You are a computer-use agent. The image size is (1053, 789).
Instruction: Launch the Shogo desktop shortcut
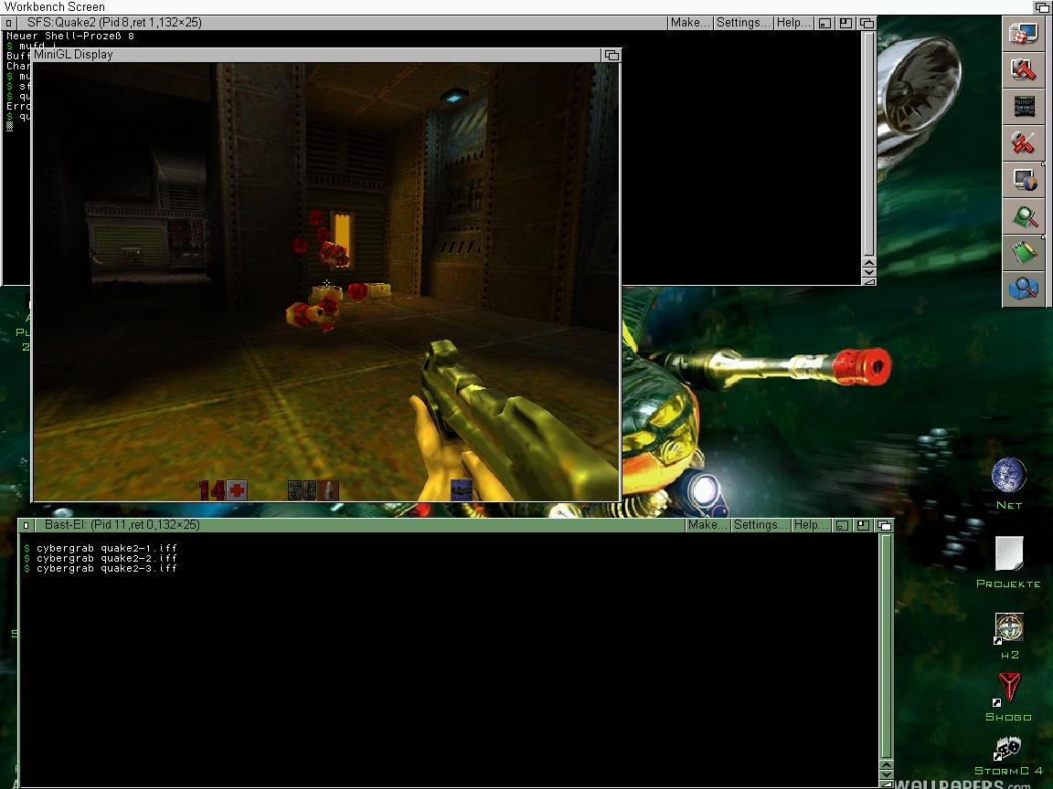[x=1009, y=687]
